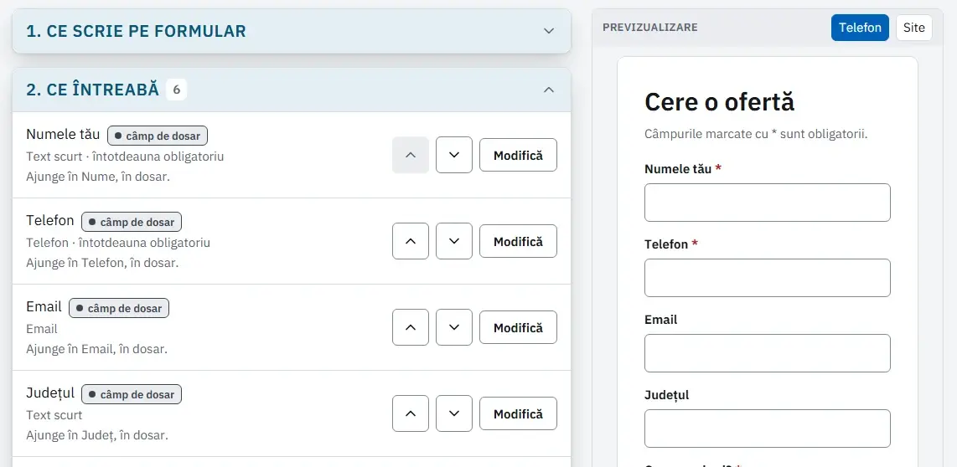Click 'Ajunge în Nume, în dosar.' text
957x467 pixels.
98,177
